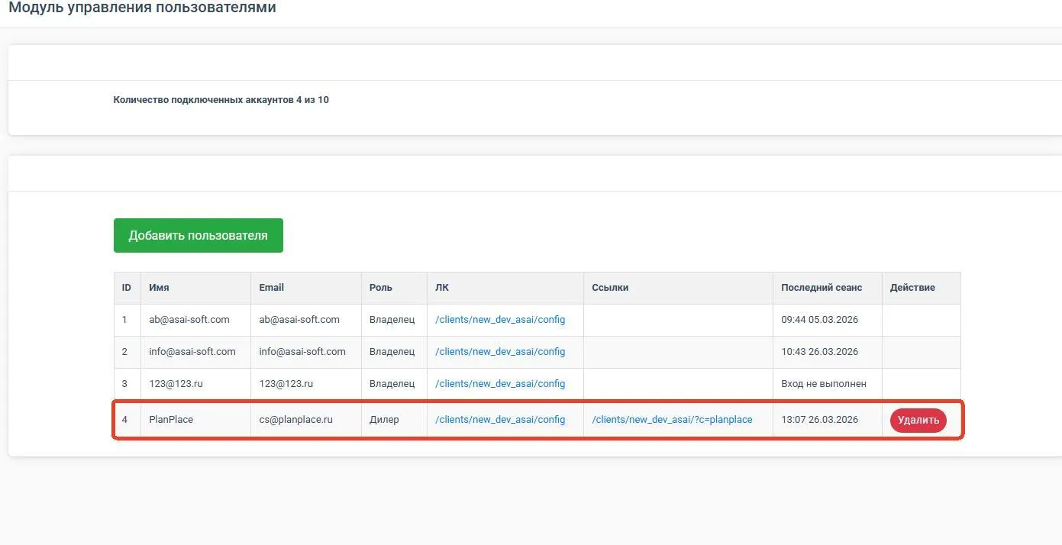Screen dimensions: 1062x545
Task: Click the ID column header
Action: point(127,288)
